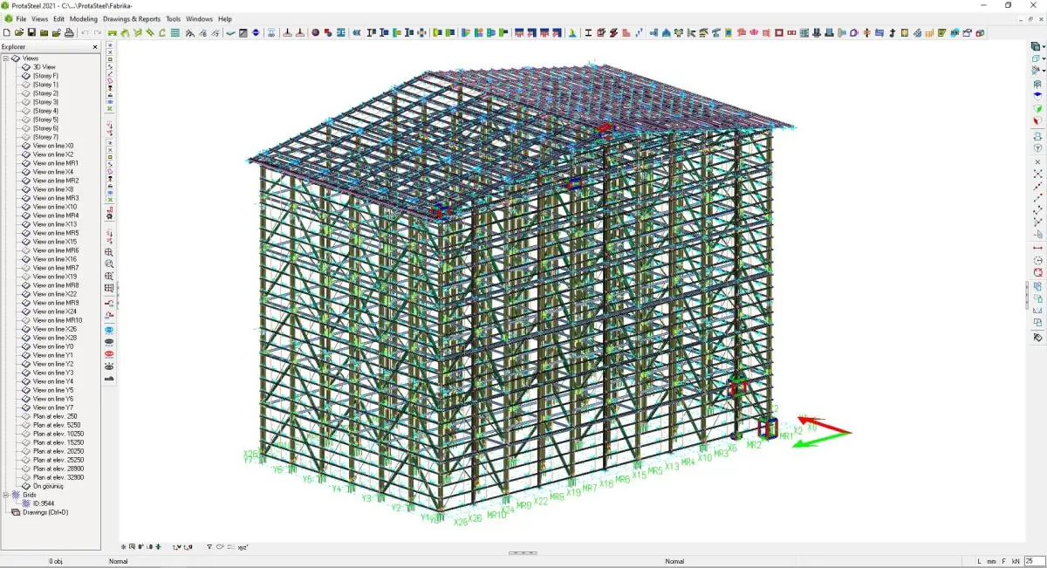
Task: Click the filter funnel icon in the status bar
Action: click(209, 546)
